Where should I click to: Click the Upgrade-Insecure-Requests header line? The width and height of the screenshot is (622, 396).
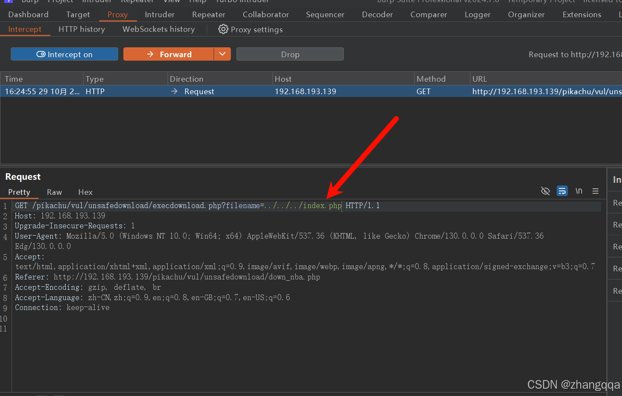pyautogui.click(x=75, y=226)
